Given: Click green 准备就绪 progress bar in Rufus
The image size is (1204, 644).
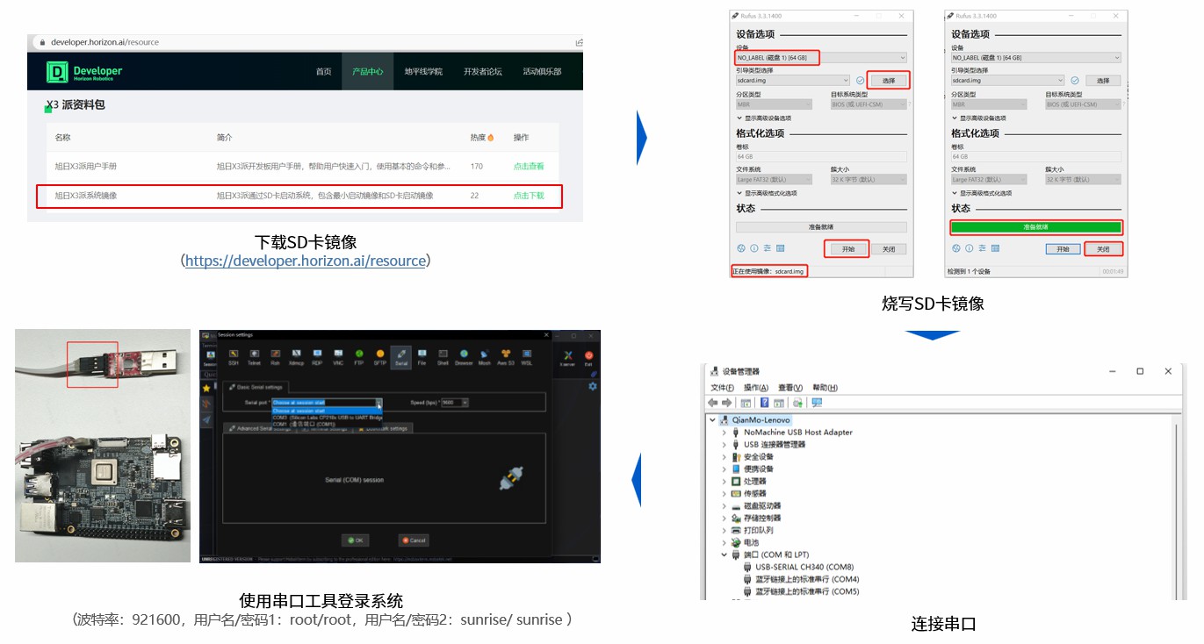Looking at the screenshot, I should point(1036,227).
